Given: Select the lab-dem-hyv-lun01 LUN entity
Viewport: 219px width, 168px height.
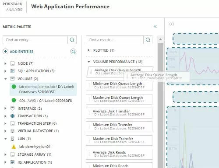Looking at the screenshot, I should 35,147.
